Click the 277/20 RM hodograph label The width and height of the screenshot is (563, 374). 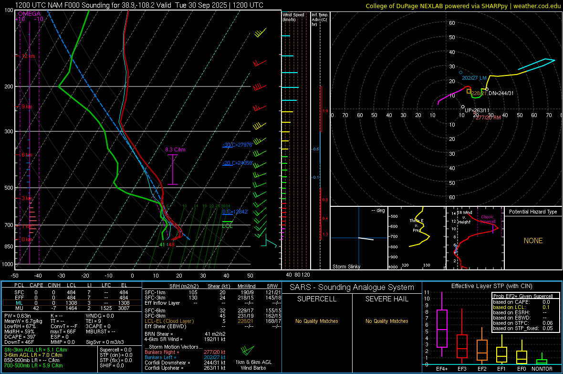[488, 118]
